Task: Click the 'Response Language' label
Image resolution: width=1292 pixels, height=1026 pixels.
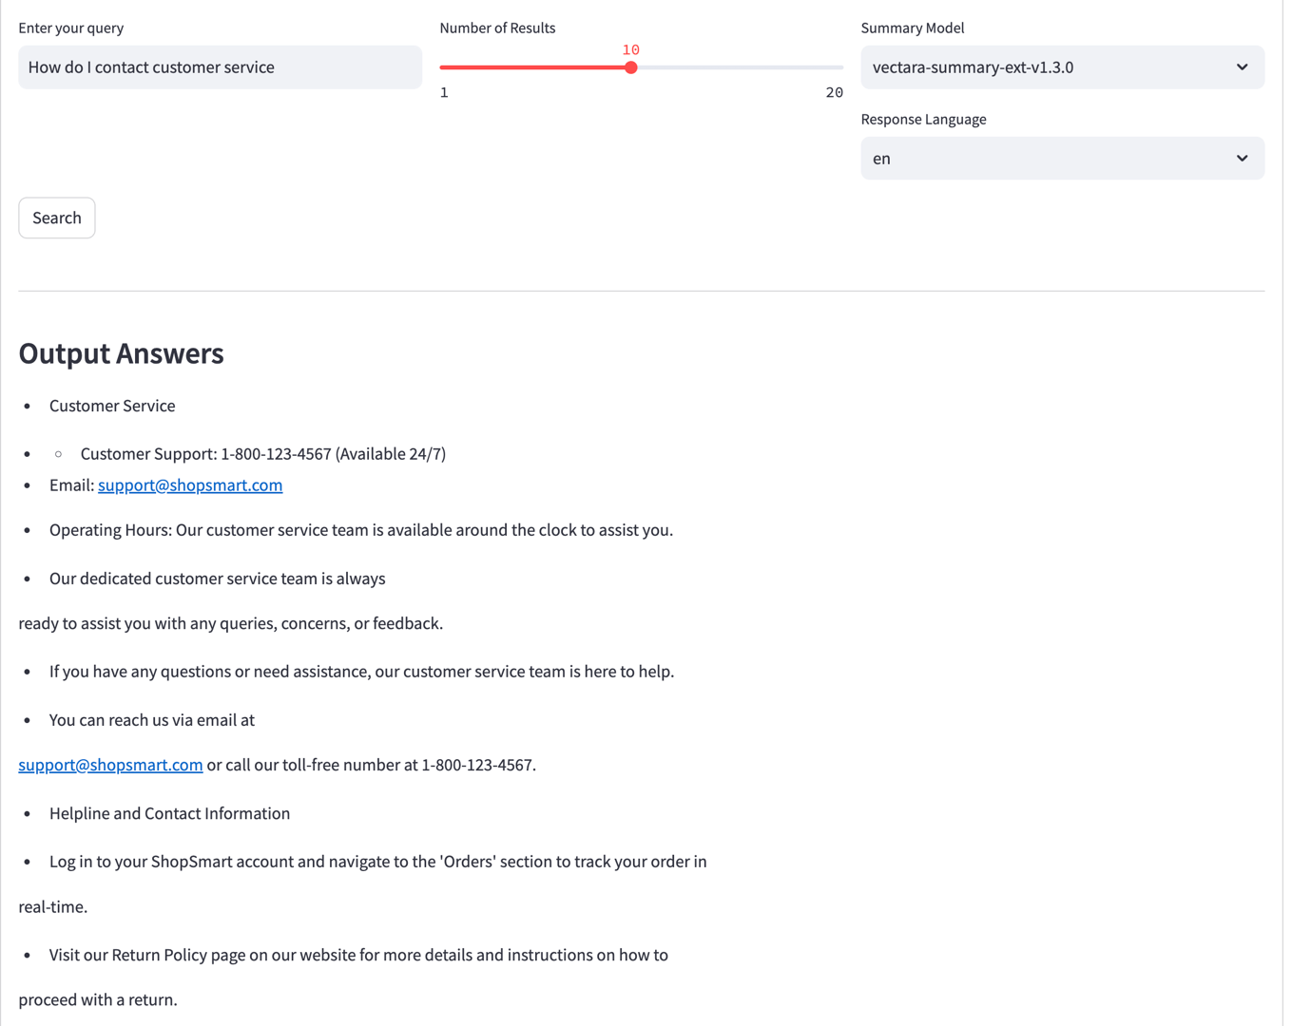Action: [x=923, y=119]
